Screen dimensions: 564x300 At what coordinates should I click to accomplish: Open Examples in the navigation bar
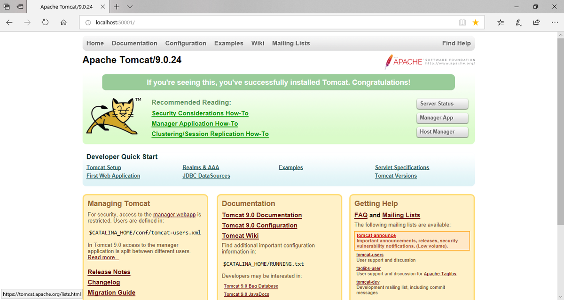point(229,43)
